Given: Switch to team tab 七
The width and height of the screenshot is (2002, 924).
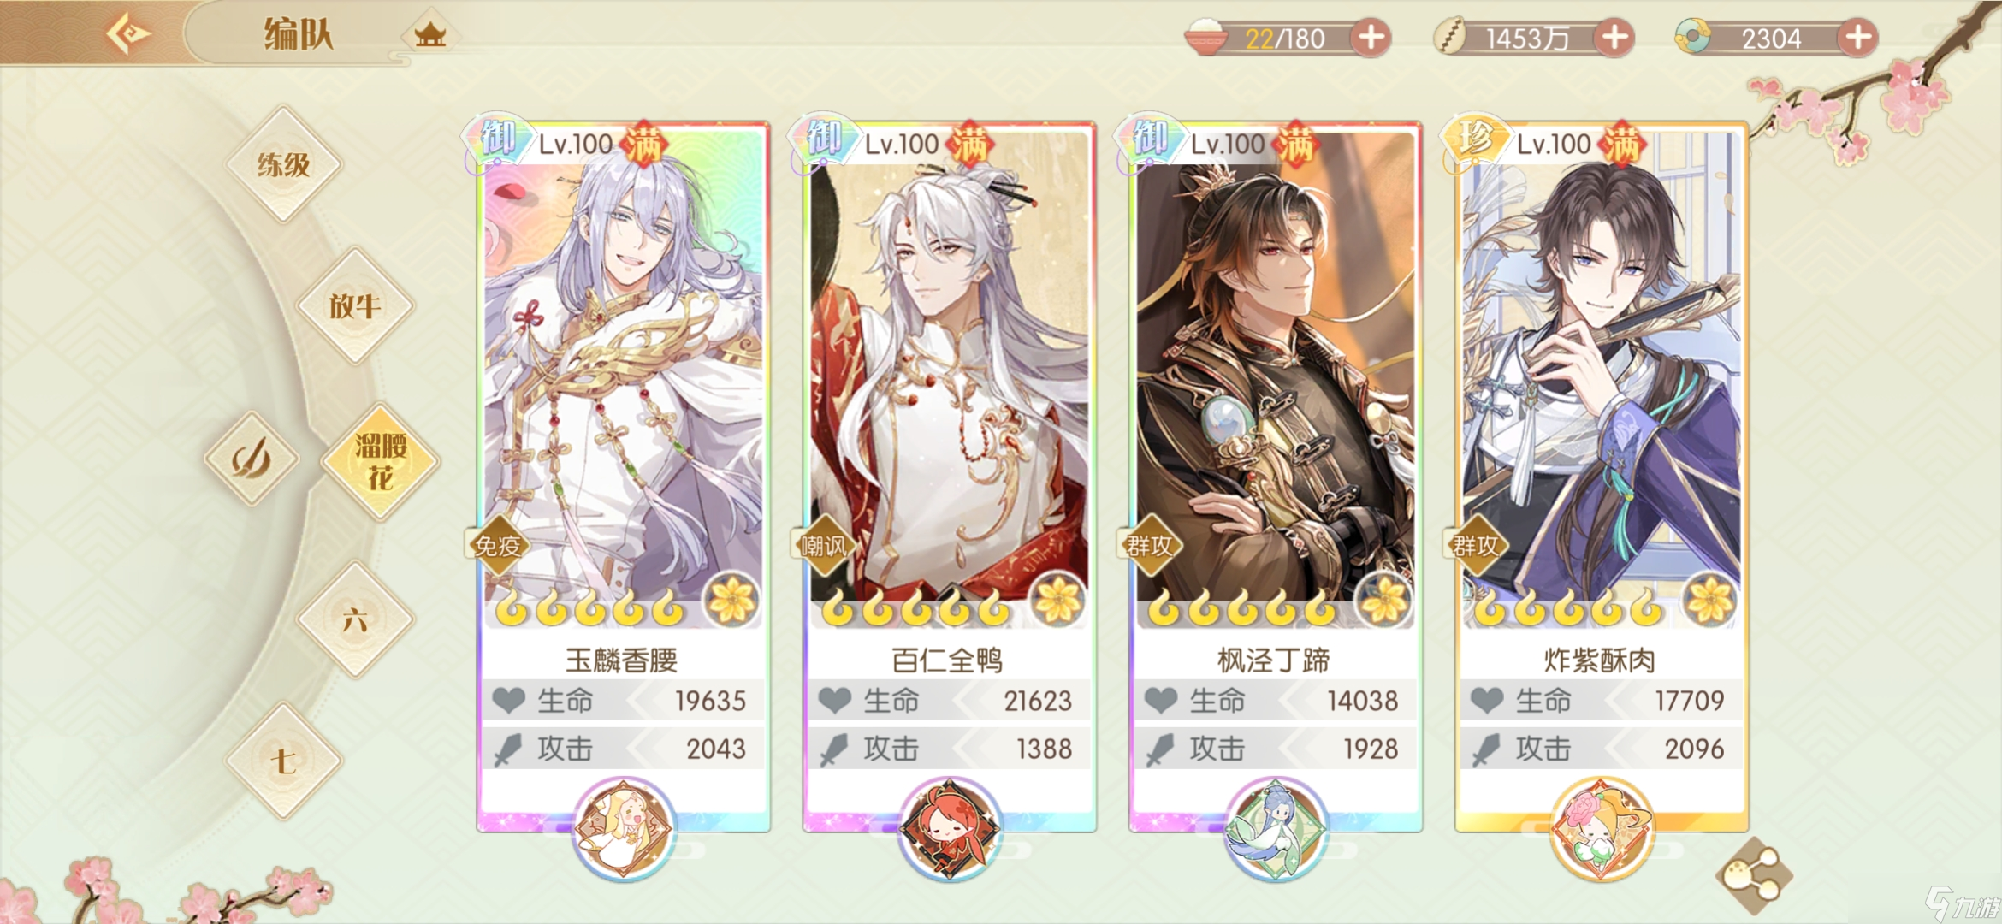Looking at the screenshot, I should [x=283, y=761].
